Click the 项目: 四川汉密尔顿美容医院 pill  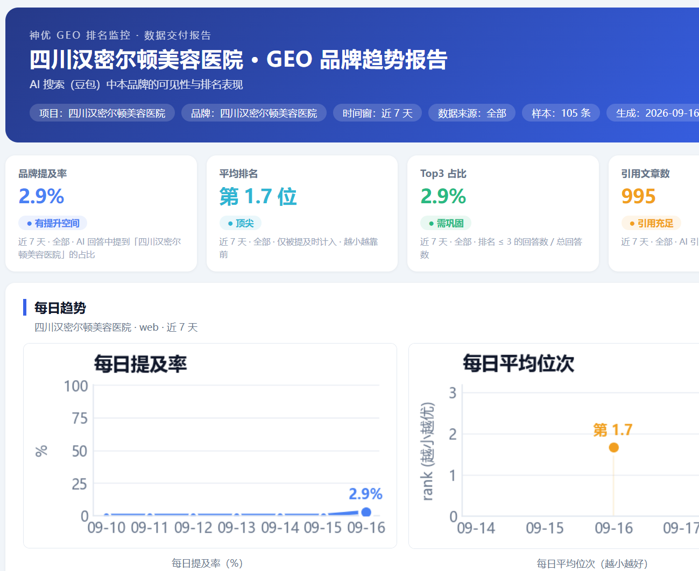pyautogui.click(x=102, y=113)
